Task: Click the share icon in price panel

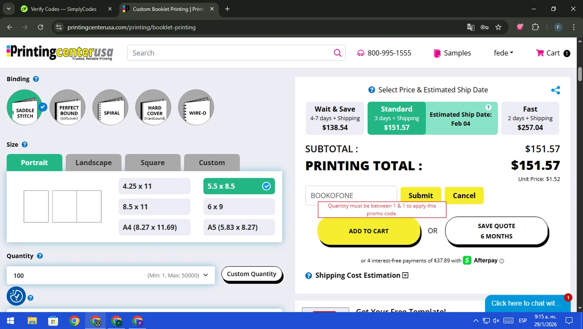Action: click(x=555, y=90)
